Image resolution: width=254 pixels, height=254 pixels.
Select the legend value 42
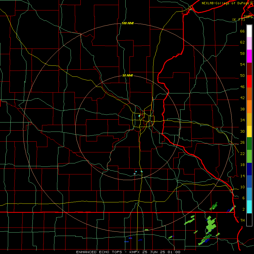(x=242, y=98)
